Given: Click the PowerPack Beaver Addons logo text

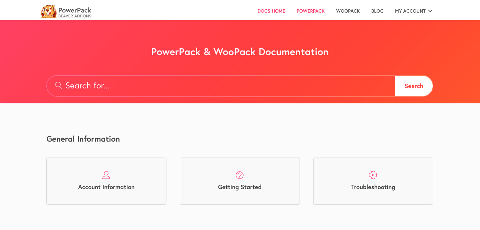Looking at the screenshot, I should pos(75,12).
